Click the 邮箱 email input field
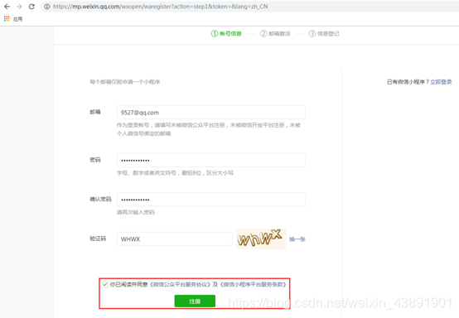The width and height of the screenshot is (459, 318). pos(211,113)
